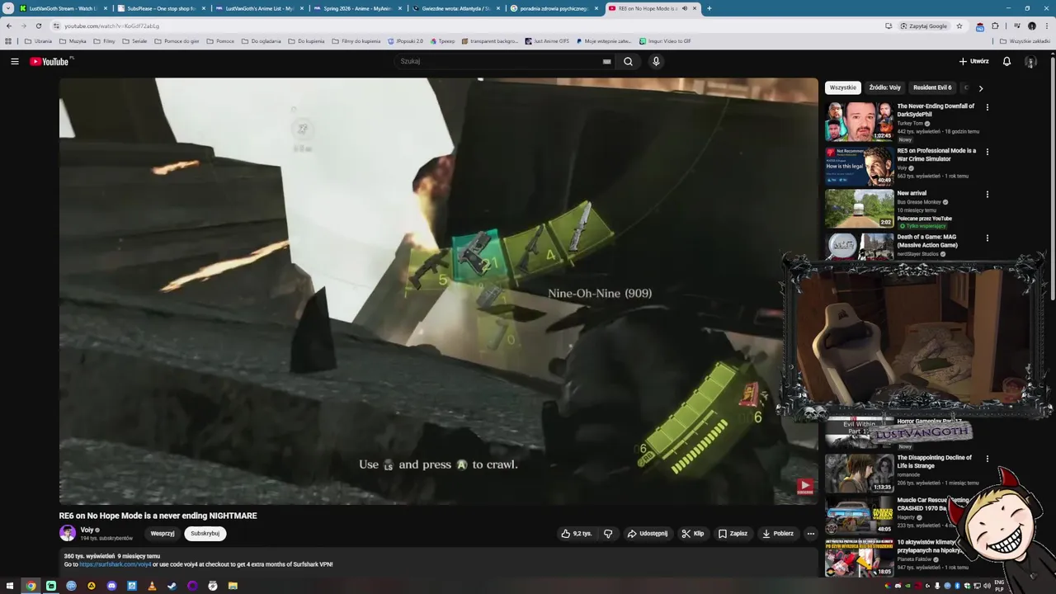Select the Resident Evil 6 filter chip

pyautogui.click(x=932, y=87)
